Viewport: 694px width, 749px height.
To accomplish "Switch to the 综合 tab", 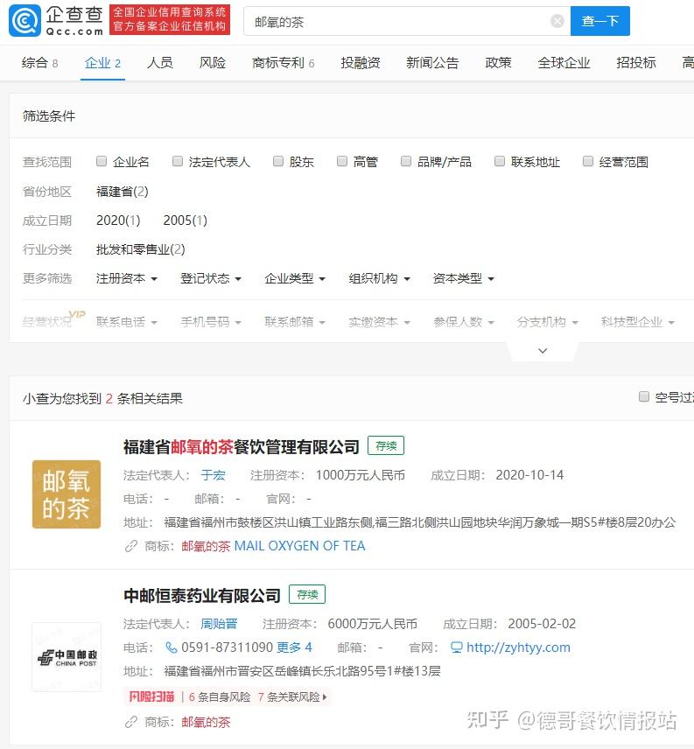I will [39, 63].
